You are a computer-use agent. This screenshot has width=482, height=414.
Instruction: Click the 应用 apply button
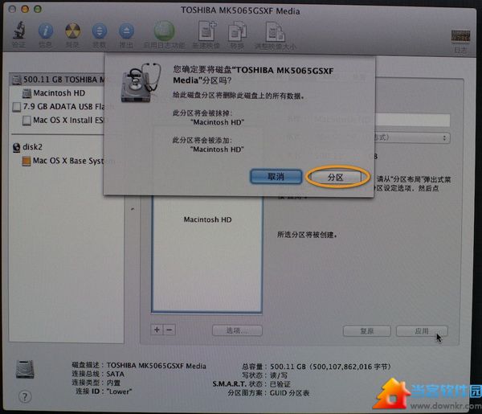(x=422, y=331)
